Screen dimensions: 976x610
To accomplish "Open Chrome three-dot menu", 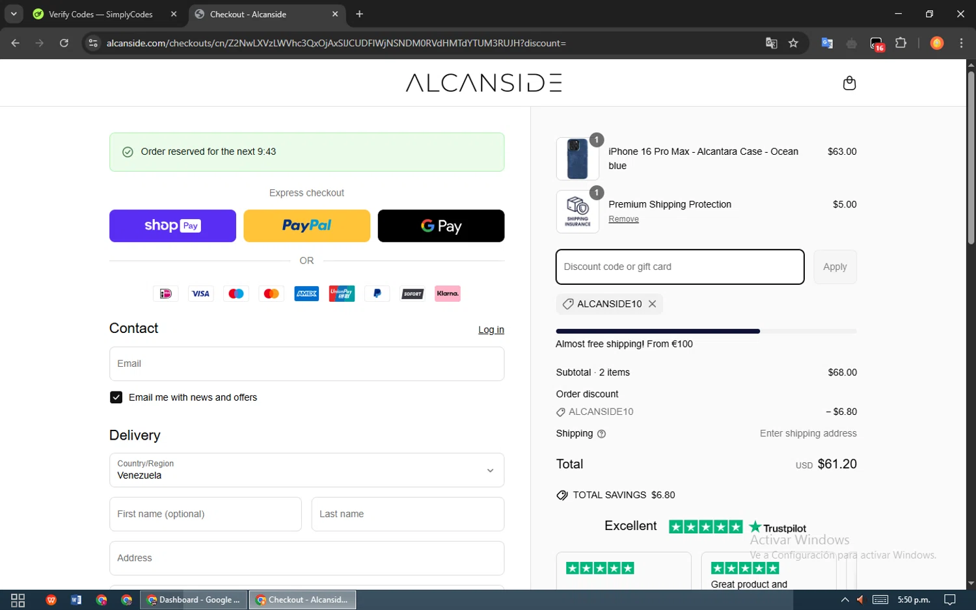I will (962, 43).
